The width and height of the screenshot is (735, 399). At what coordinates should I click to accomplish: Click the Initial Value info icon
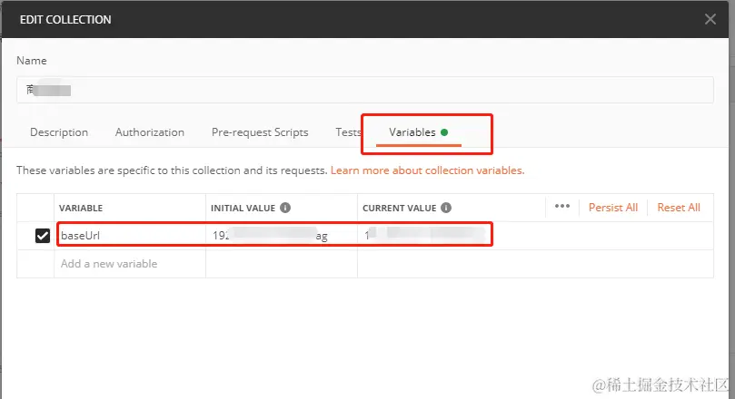point(285,208)
